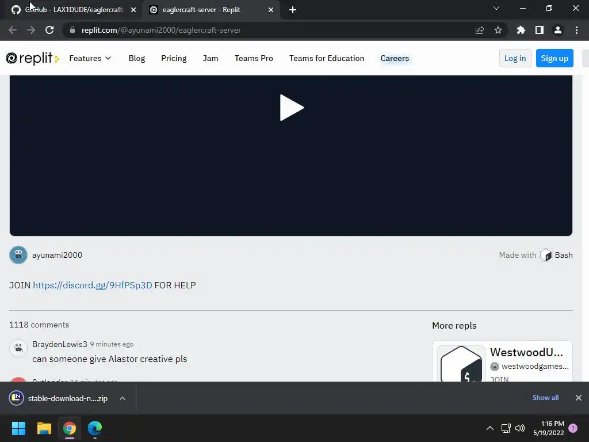Open Teams for Education page

[x=327, y=58]
